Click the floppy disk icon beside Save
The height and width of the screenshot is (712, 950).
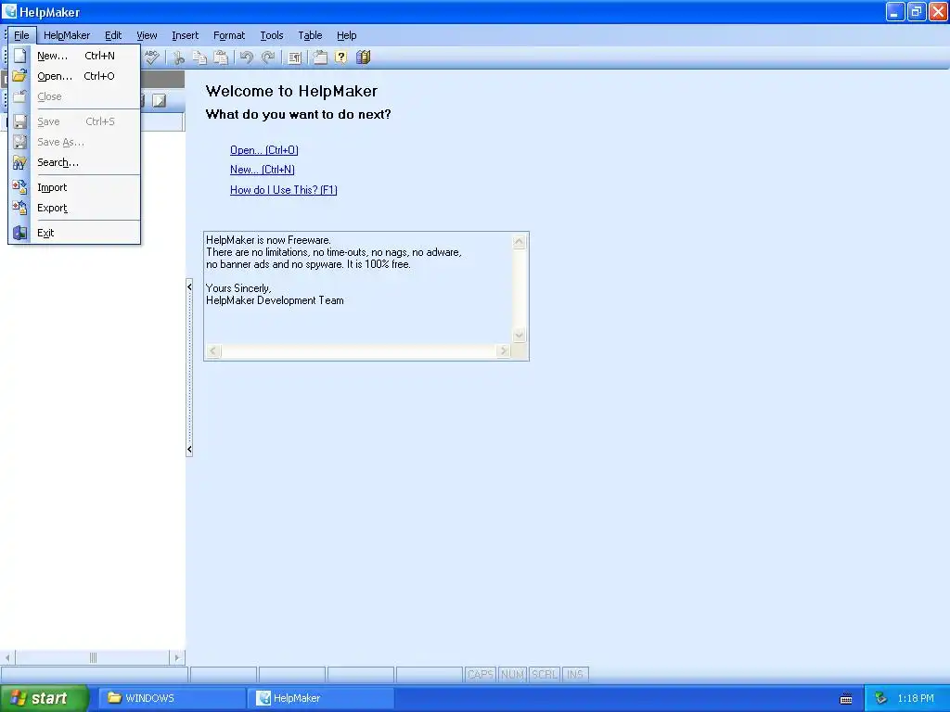tap(19, 121)
